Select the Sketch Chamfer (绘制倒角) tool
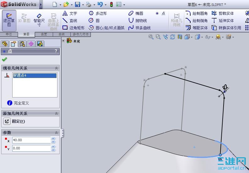249x173 pixels. [x=197, y=20]
